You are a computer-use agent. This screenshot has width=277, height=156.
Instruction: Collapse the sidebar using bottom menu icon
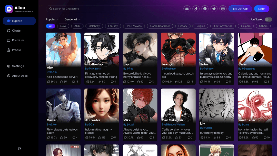coord(19,148)
